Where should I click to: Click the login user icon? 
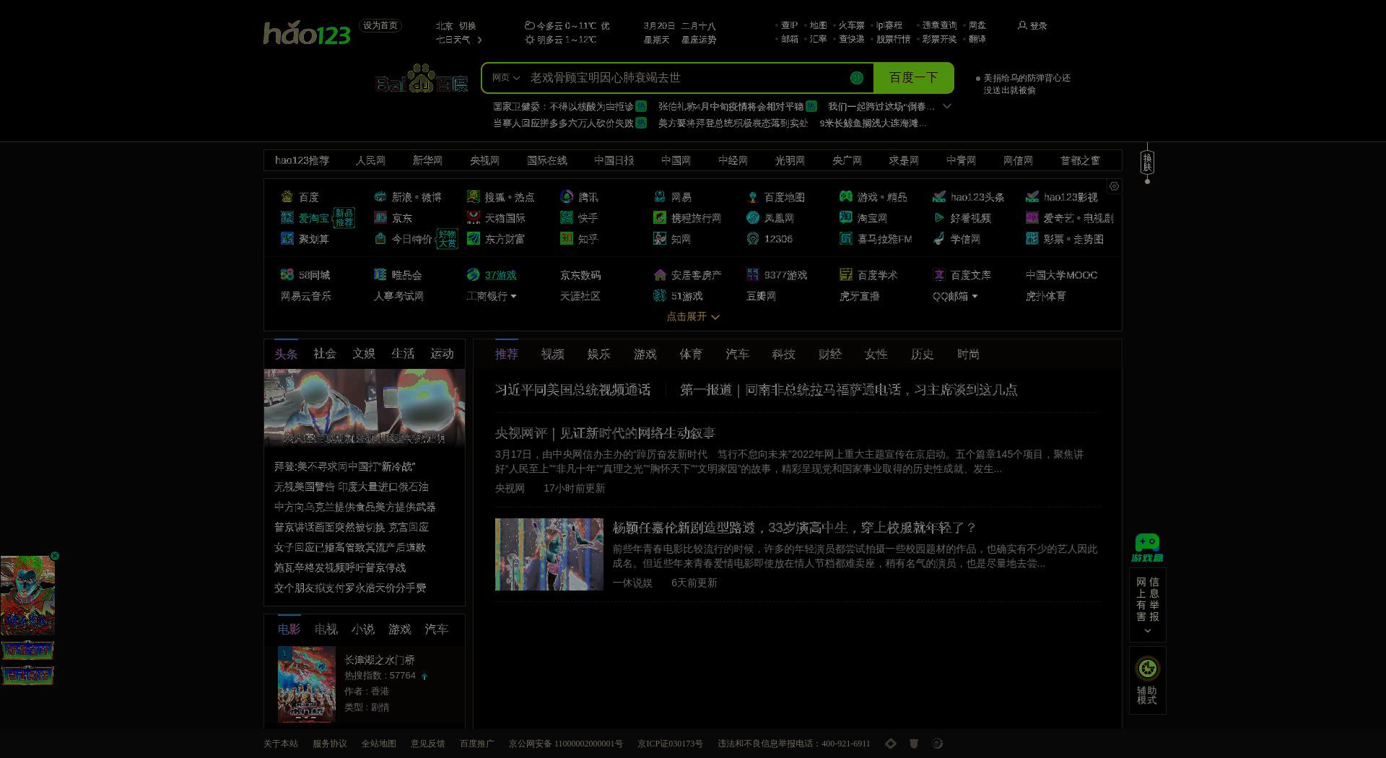[x=1021, y=25]
